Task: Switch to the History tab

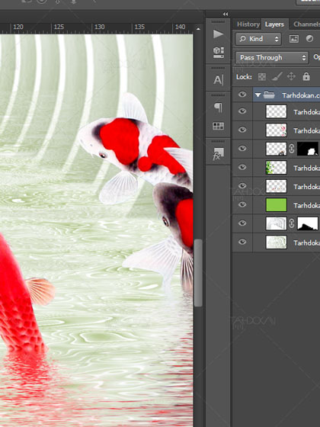Action: (x=248, y=24)
